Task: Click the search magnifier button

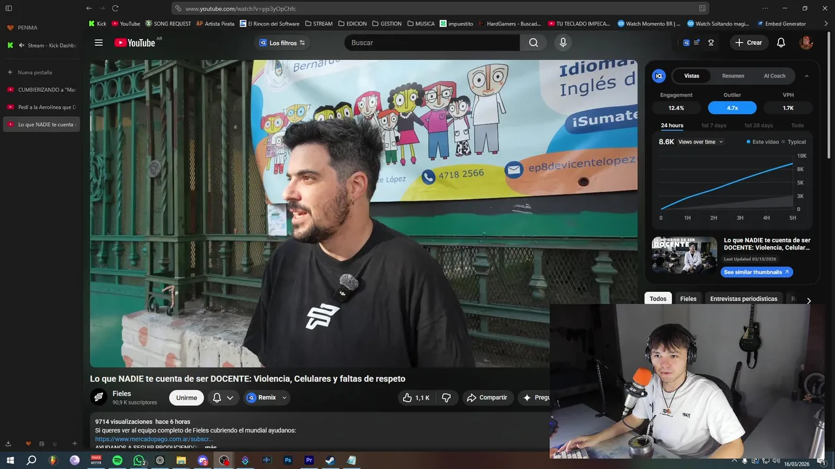Action: coord(534,43)
